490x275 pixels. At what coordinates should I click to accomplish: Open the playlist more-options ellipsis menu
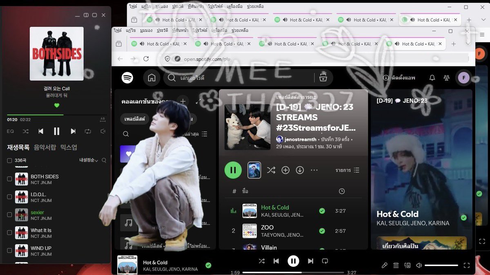[x=314, y=170]
